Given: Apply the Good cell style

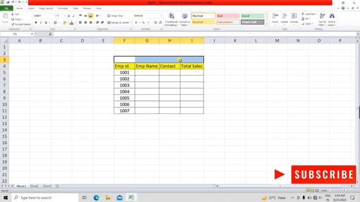Looking at the screenshot, I should [x=253, y=16].
